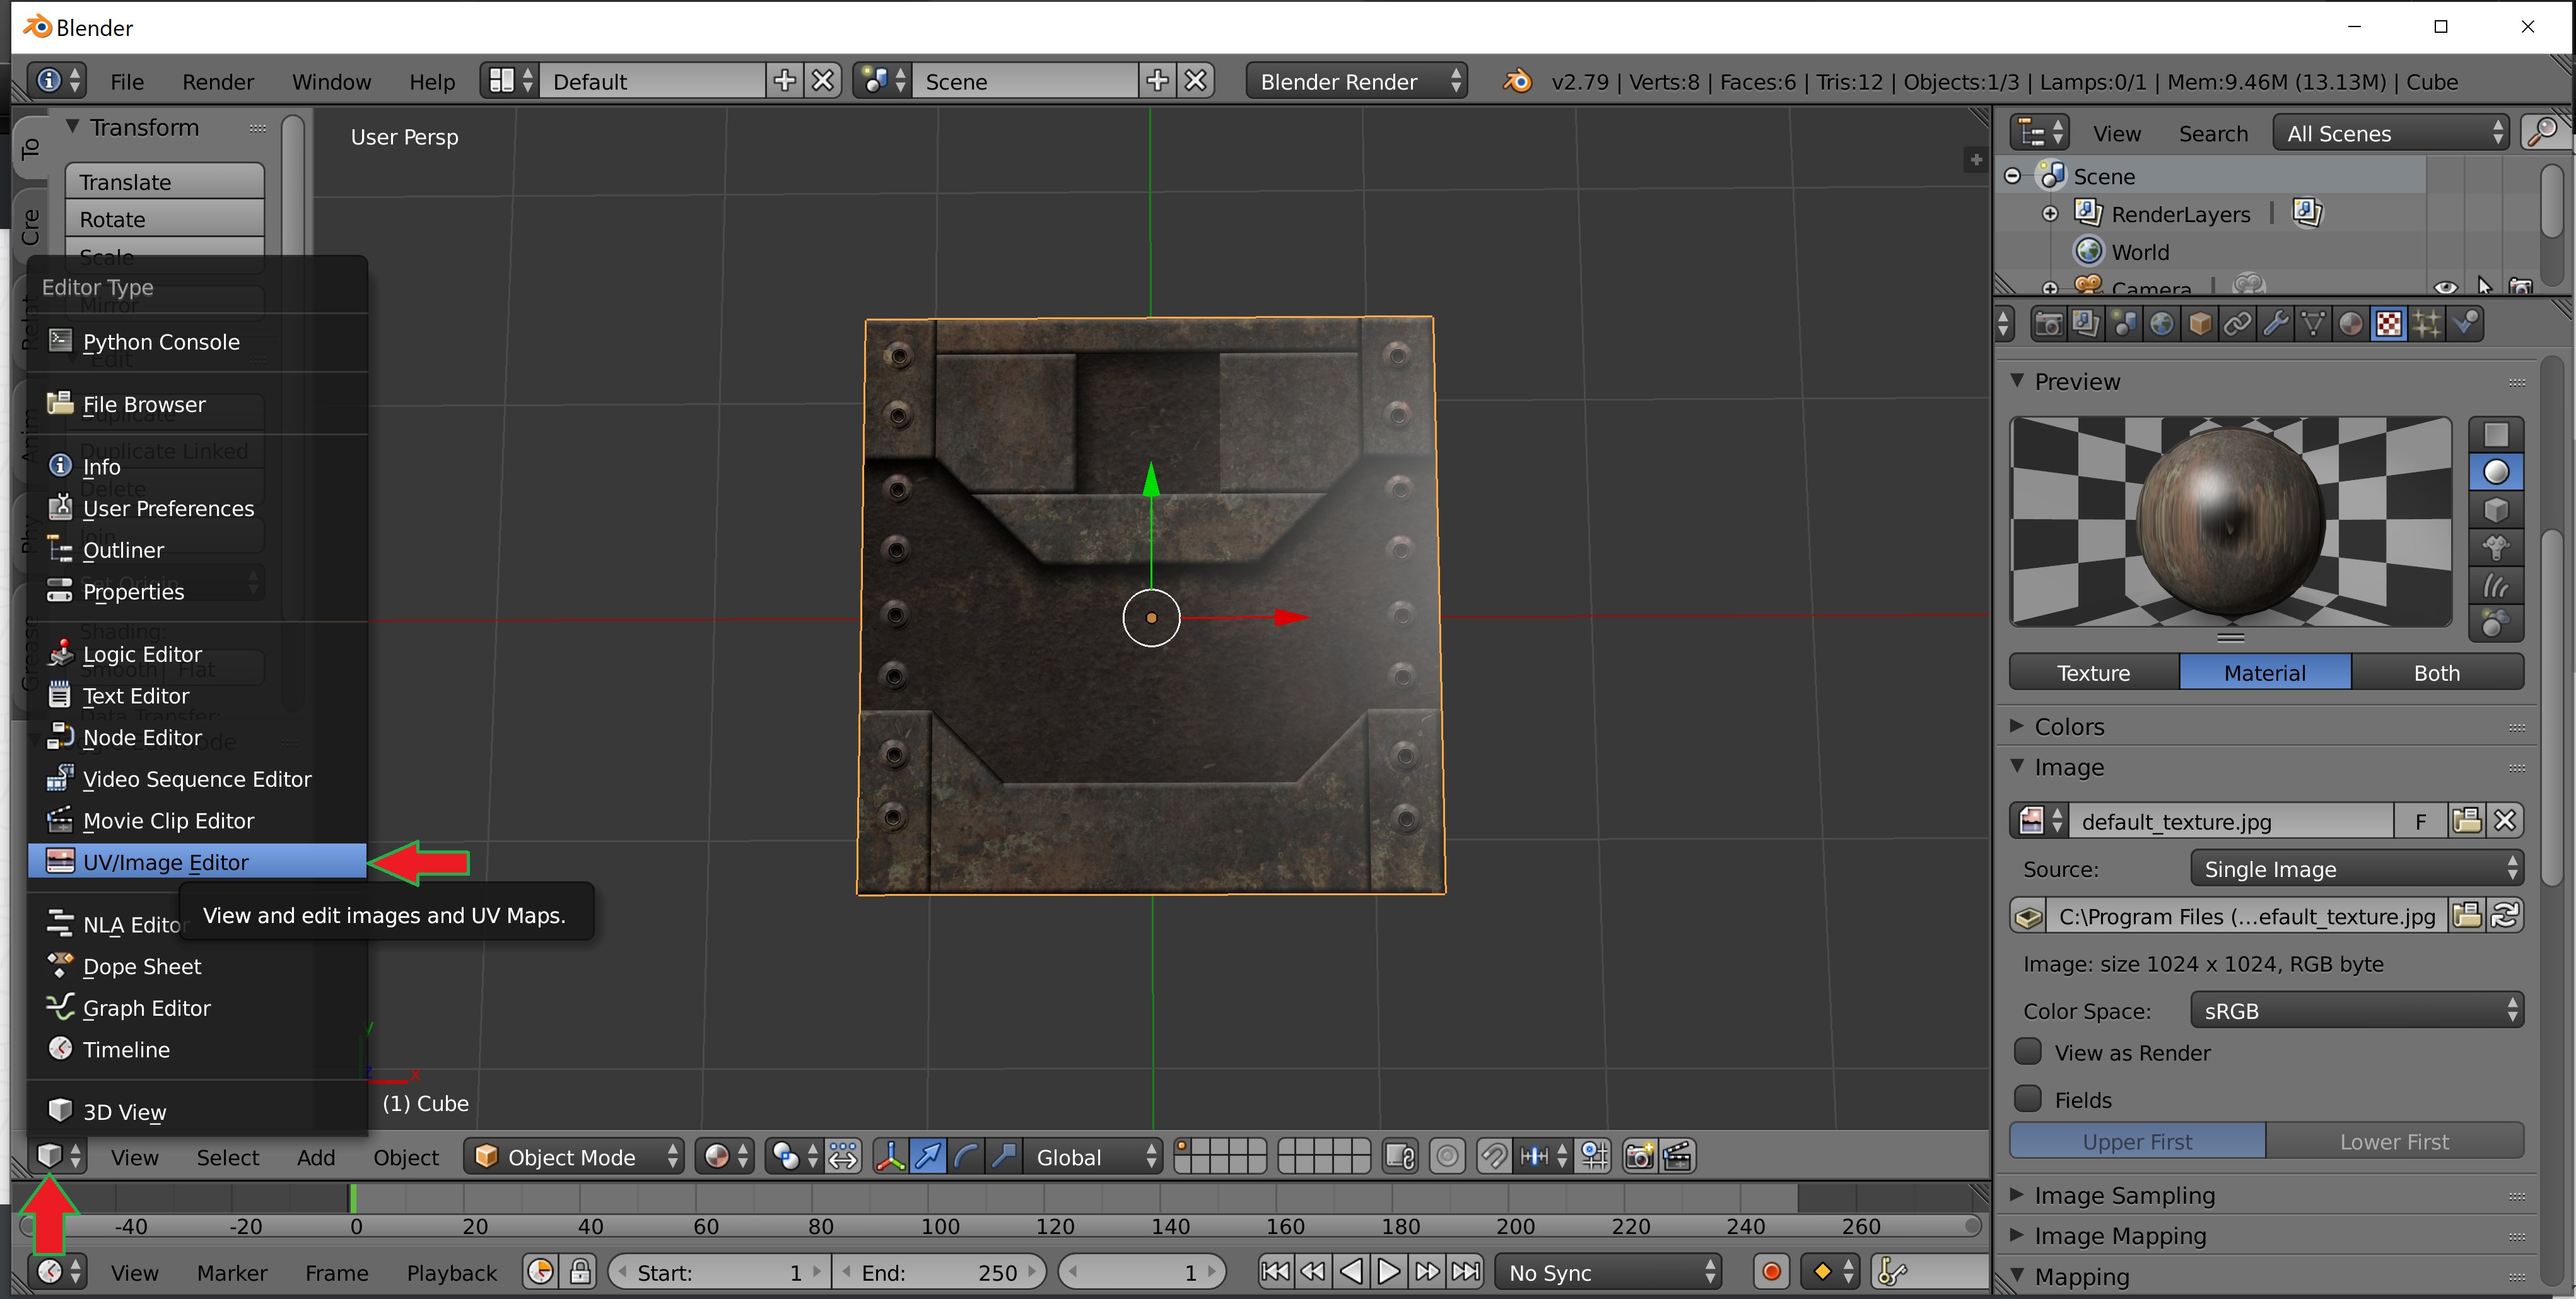Toggle the Fields checkbox

(x=2028, y=1098)
